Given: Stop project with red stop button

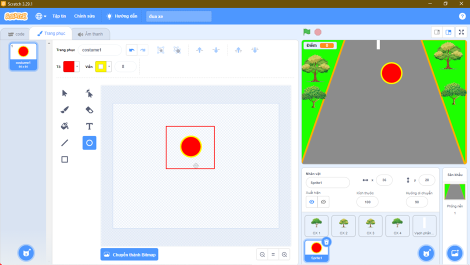Looking at the screenshot, I should coord(318,32).
